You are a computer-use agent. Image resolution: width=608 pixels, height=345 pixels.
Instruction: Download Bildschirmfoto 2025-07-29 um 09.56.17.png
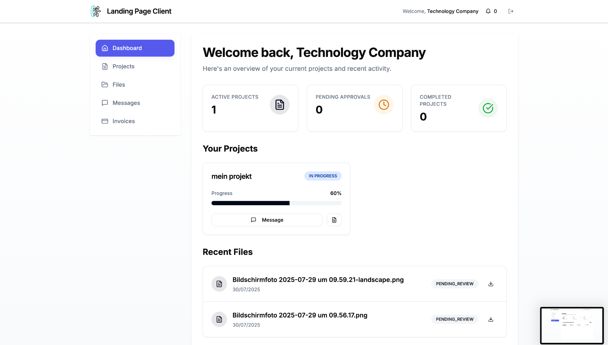point(491,319)
